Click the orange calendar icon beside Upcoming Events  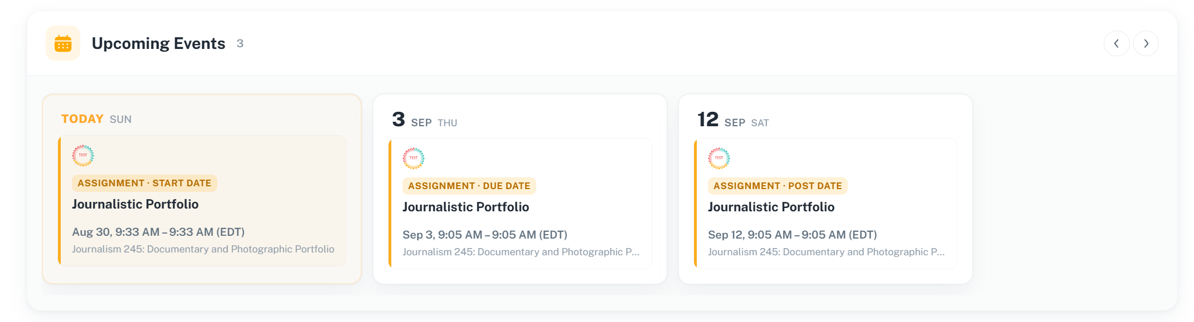pyautogui.click(x=63, y=43)
